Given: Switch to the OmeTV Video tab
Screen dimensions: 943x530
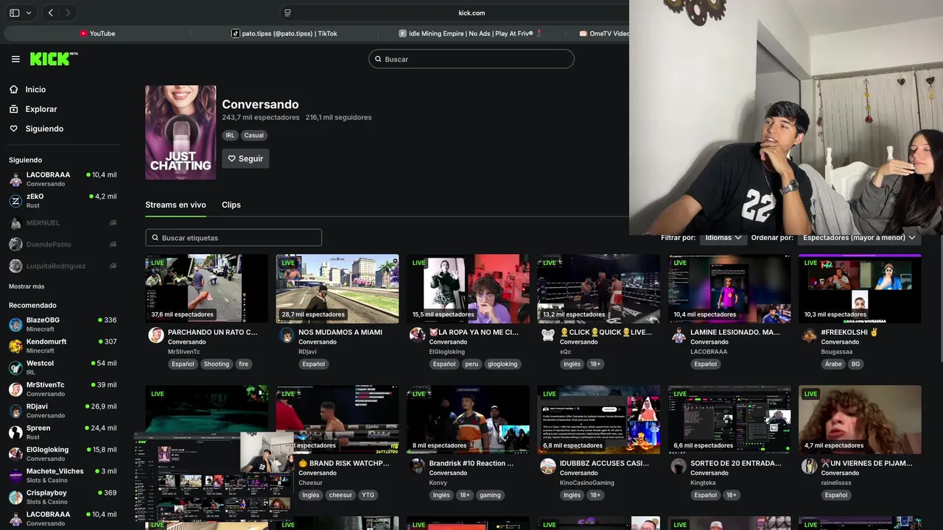Looking at the screenshot, I should tap(603, 33).
